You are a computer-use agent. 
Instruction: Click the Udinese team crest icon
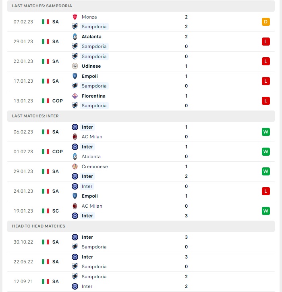click(x=75, y=66)
